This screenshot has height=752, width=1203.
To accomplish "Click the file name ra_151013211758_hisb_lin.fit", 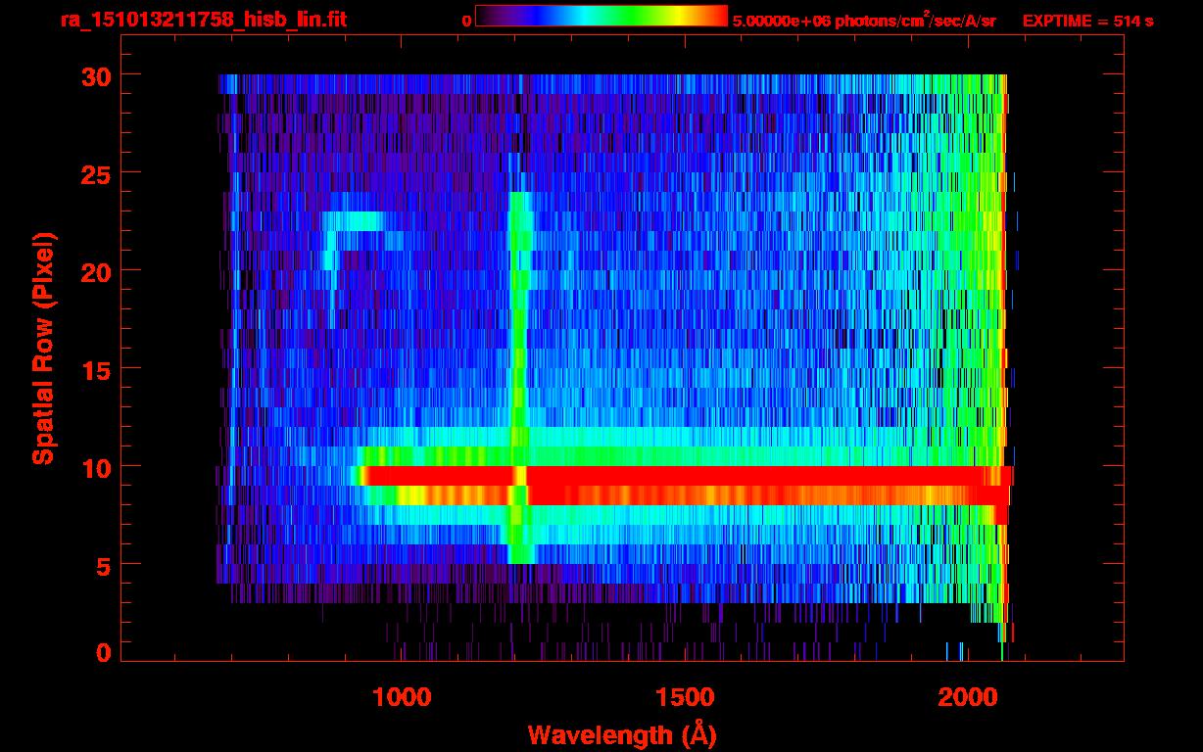I will click(x=203, y=20).
